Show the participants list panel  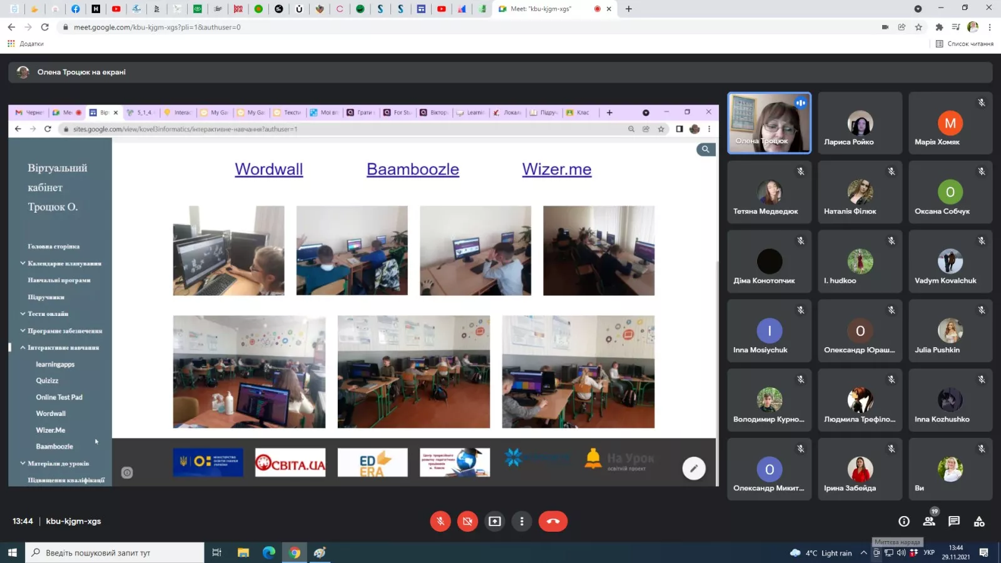(929, 521)
